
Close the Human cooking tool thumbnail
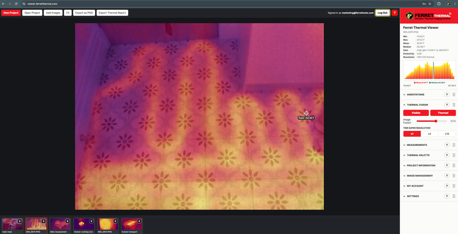coord(92,221)
